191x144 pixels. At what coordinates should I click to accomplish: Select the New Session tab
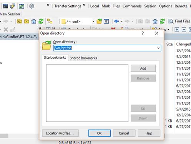10,14
